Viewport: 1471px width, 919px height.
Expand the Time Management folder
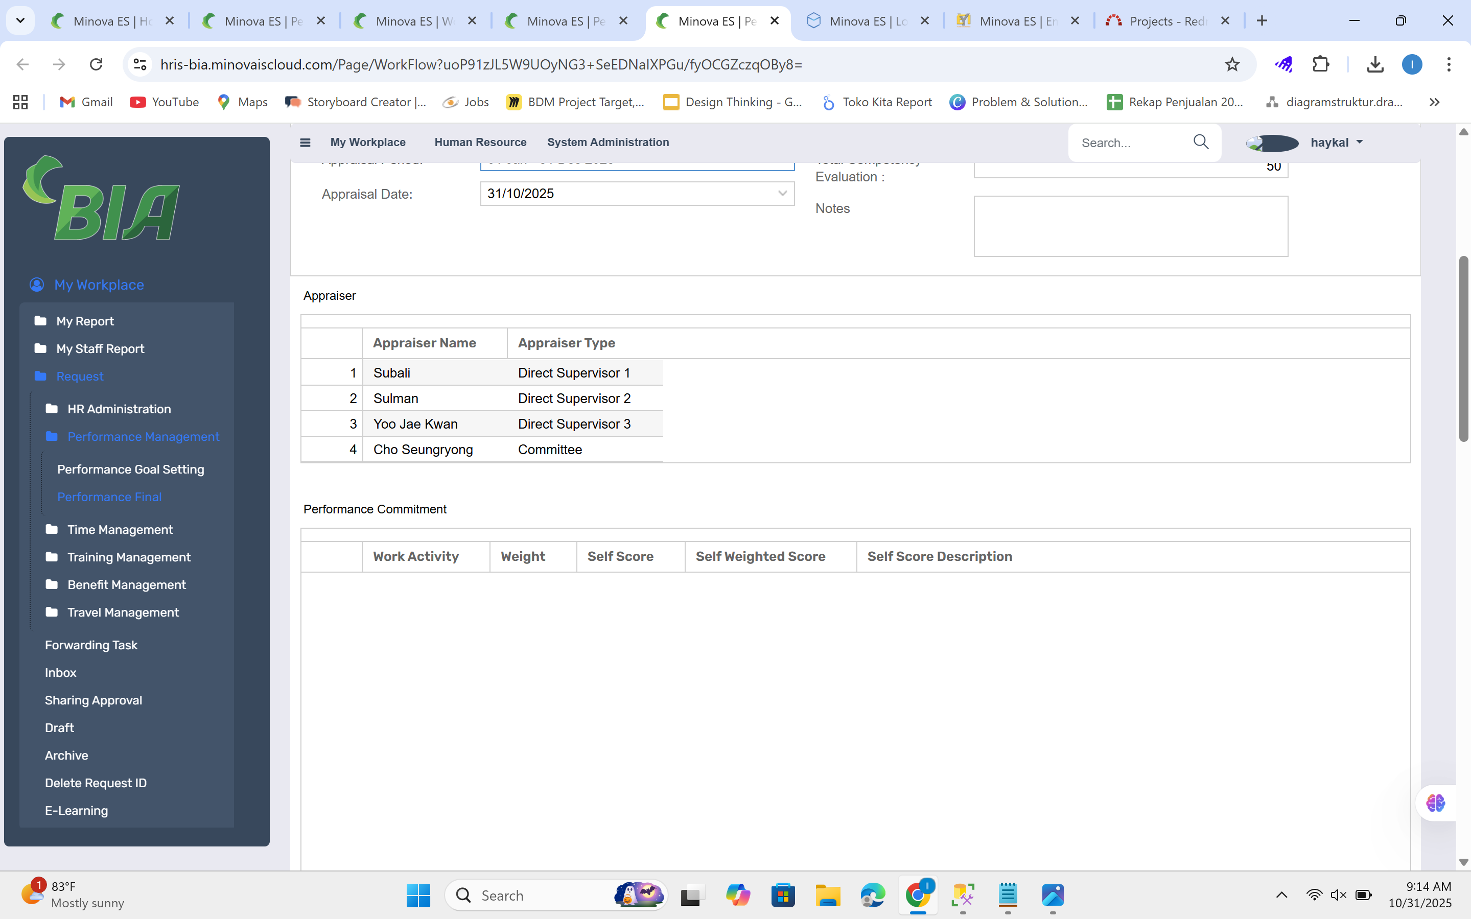(x=120, y=529)
